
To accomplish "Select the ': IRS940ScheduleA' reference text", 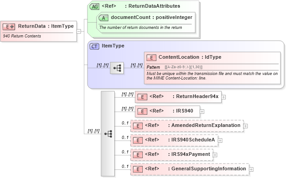I will click(x=192, y=140).
